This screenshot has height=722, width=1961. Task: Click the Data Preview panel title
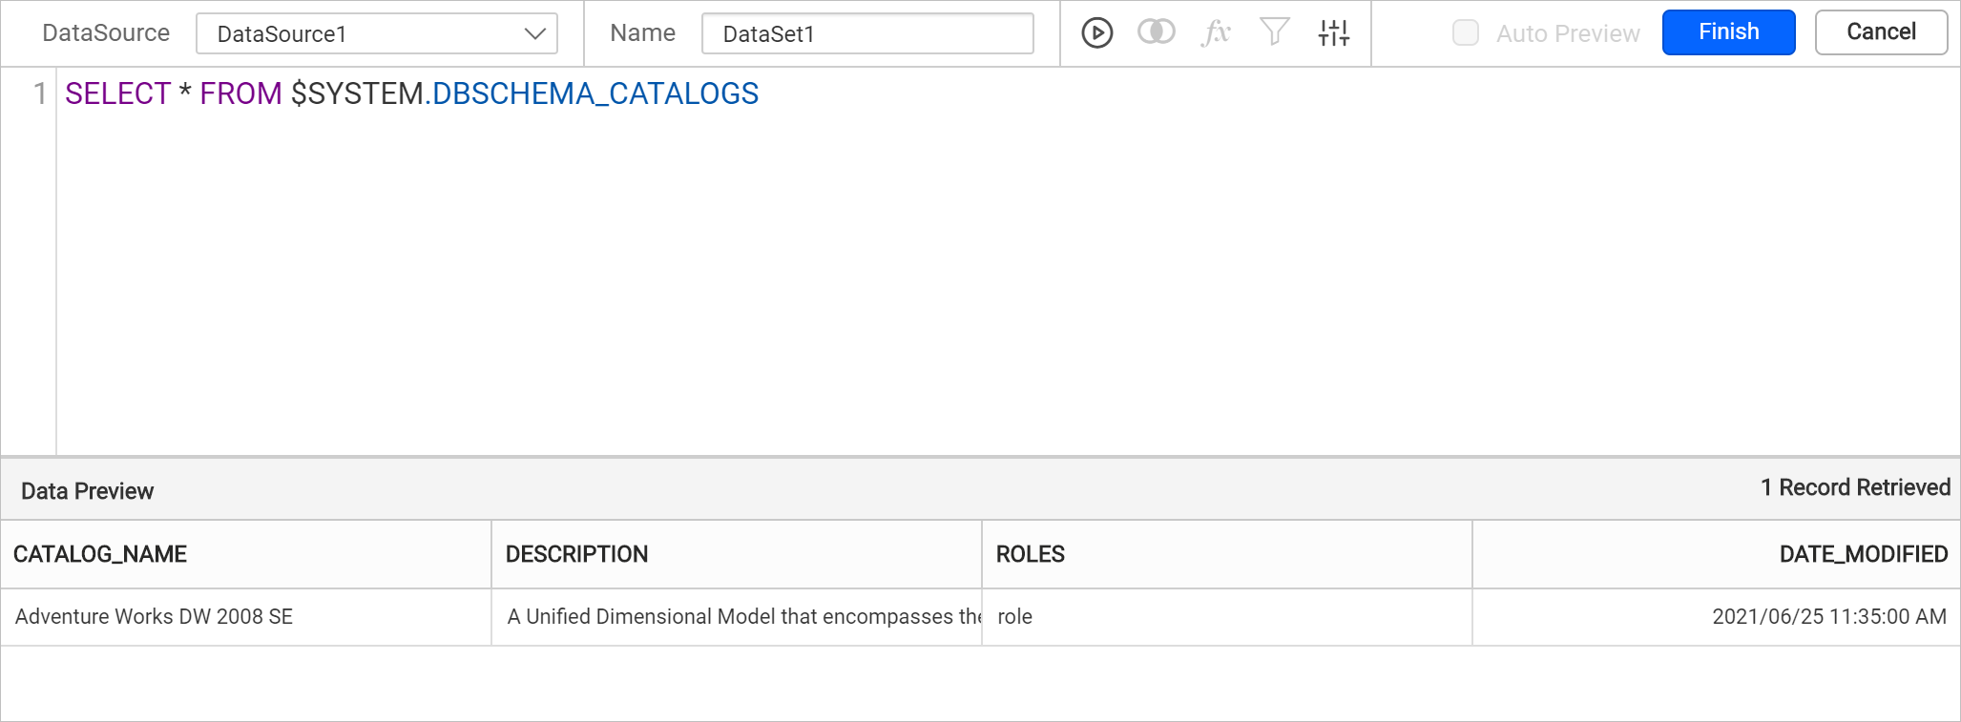point(87,491)
